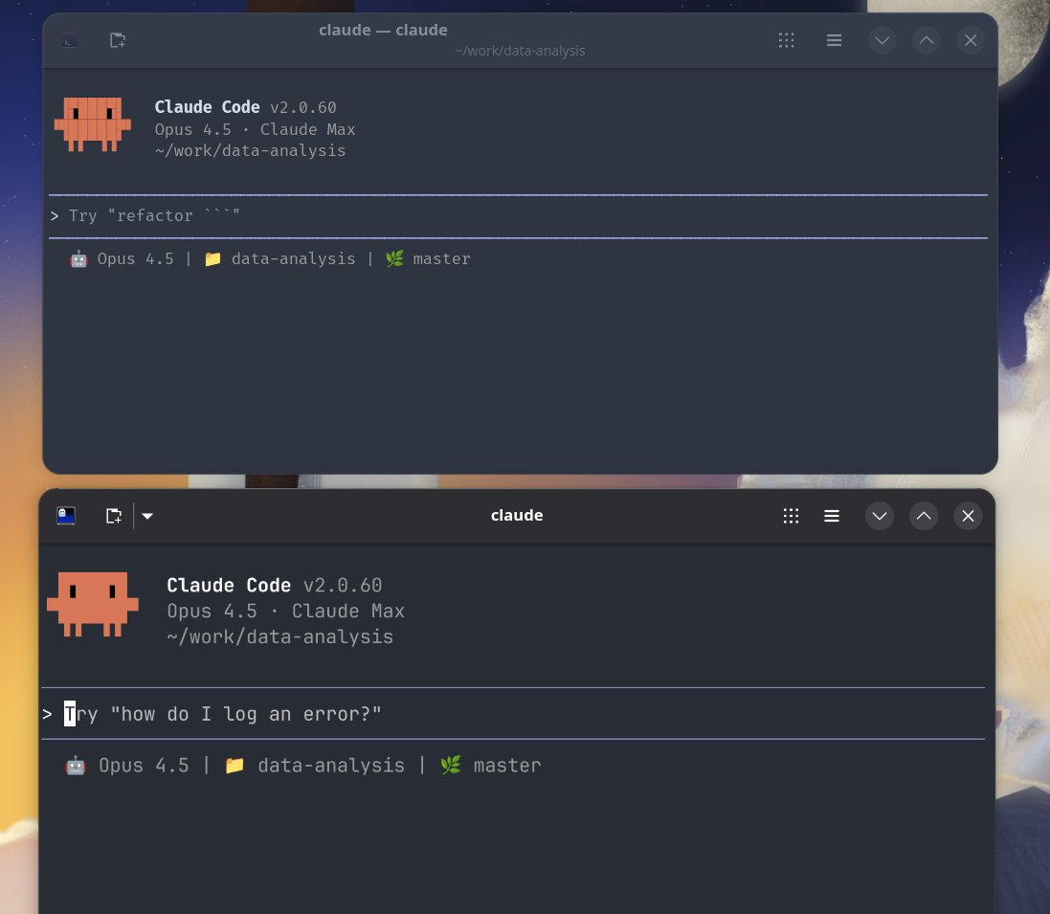1050x914 pixels.
Task: Open a new tab in the top window
Action: [x=118, y=40]
